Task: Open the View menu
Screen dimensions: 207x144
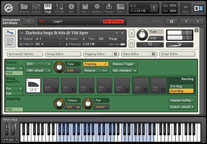Action: coord(185,8)
